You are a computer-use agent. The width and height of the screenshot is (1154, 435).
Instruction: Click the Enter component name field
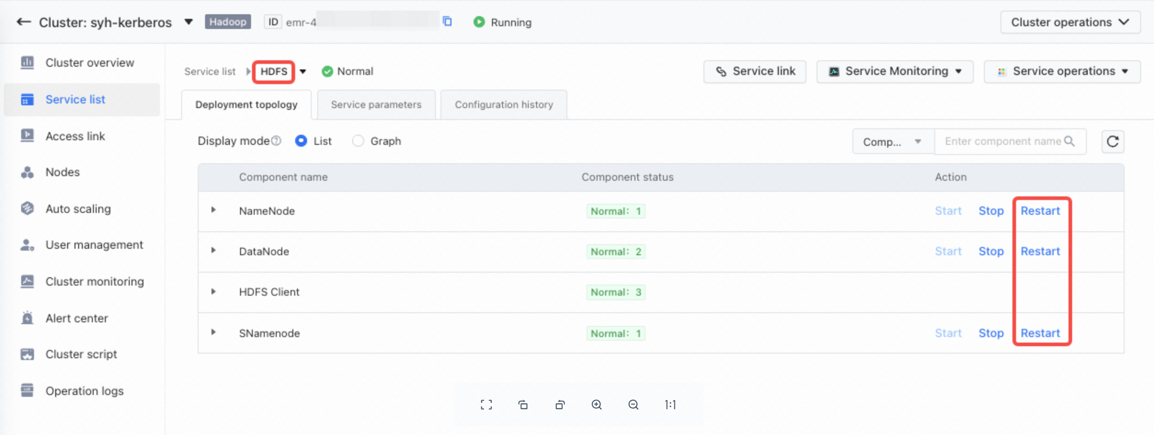(1002, 141)
